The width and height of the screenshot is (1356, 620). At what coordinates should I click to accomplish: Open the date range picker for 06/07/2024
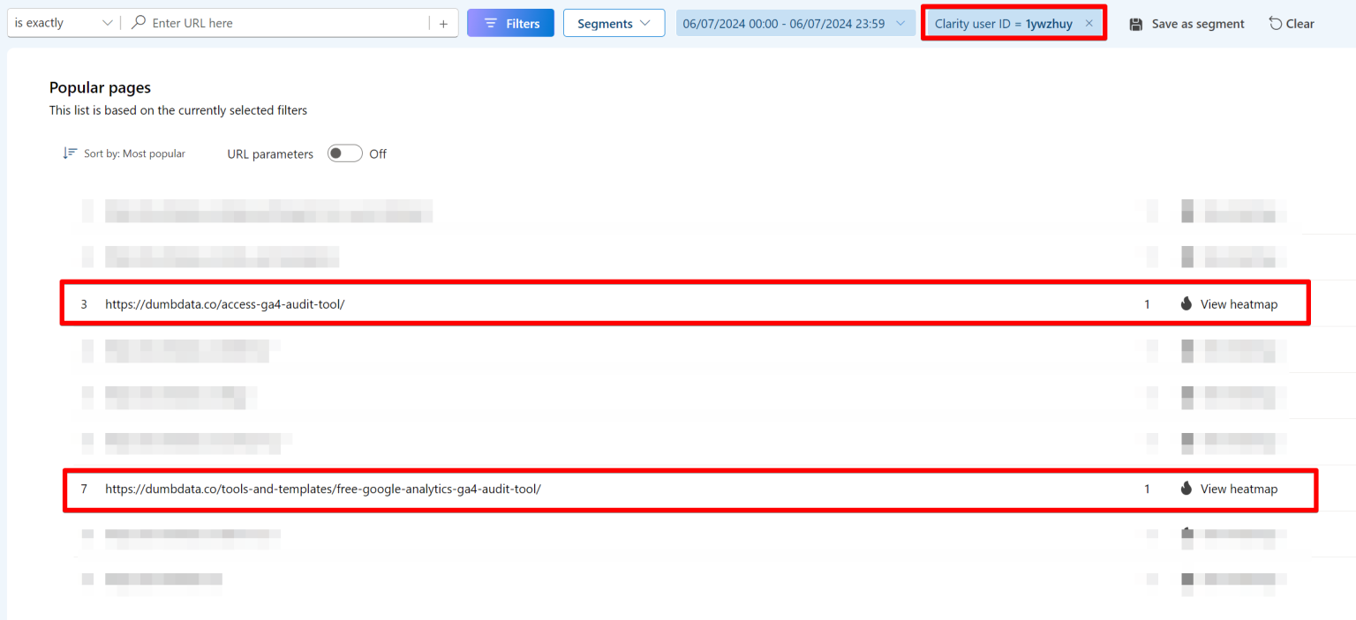795,22
